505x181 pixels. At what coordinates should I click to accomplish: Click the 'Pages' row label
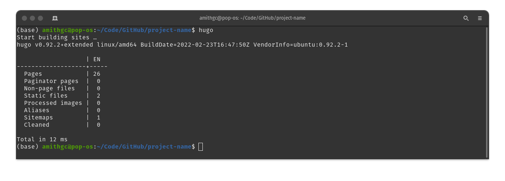33,74
